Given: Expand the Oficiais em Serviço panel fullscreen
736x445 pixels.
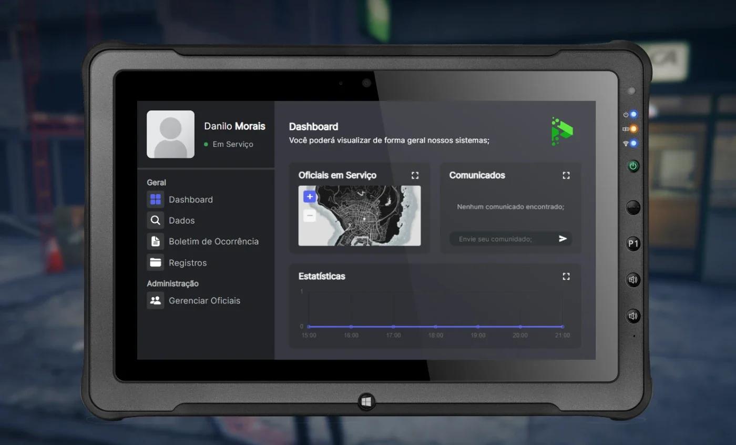Looking at the screenshot, I should tap(415, 175).
